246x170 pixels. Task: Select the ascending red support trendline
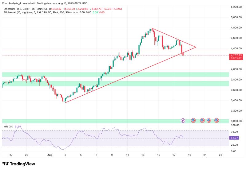pos(123,77)
